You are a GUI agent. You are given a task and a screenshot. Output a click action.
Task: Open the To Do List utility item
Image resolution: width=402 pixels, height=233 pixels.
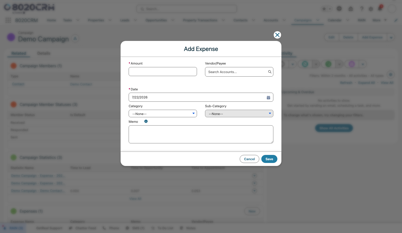[162, 228]
